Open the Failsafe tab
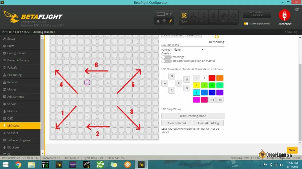Image resolution: width=302 pixels, height=169 pixels. [x=20, y=68]
